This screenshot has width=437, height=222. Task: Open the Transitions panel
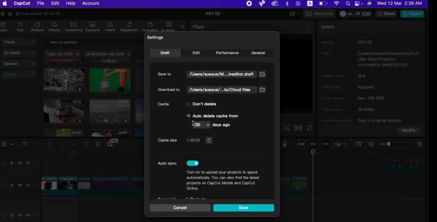point(73,27)
